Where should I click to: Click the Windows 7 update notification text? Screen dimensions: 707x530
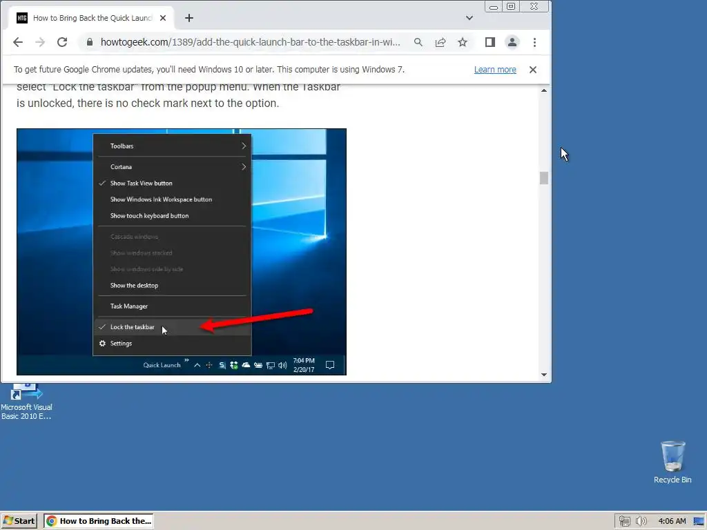click(209, 70)
